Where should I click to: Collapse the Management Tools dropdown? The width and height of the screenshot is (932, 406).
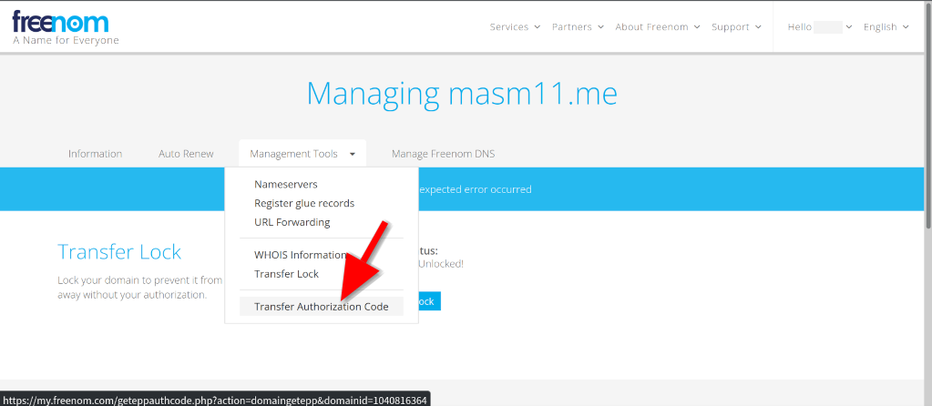point(302,154)
